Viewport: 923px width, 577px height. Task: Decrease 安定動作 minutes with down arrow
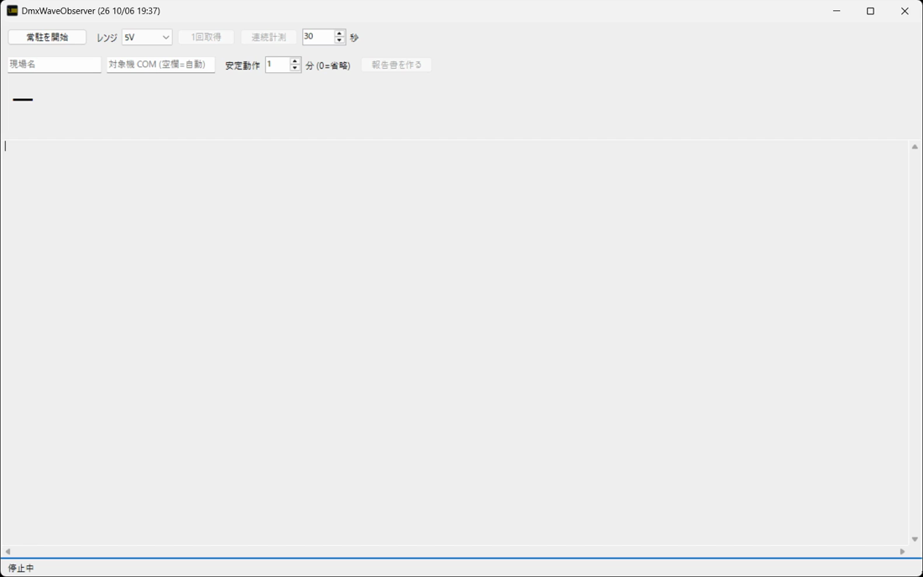(295, 68)
